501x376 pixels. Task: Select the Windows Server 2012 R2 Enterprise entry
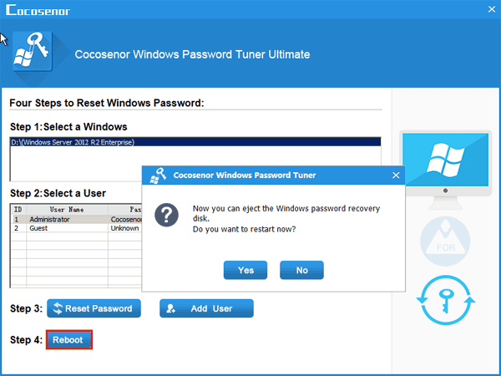point(195,142)
